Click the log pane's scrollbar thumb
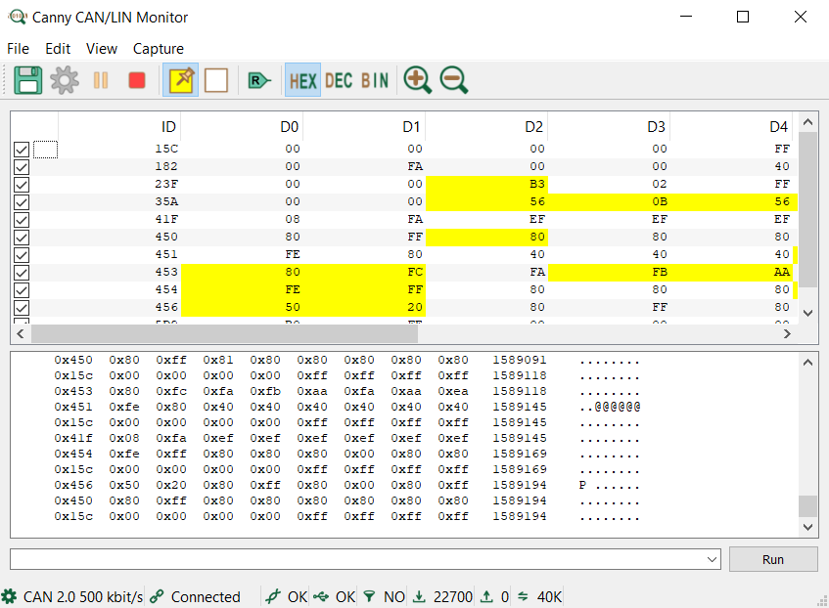829x608 pixels. pyautogui.click(x=807, y=506)
